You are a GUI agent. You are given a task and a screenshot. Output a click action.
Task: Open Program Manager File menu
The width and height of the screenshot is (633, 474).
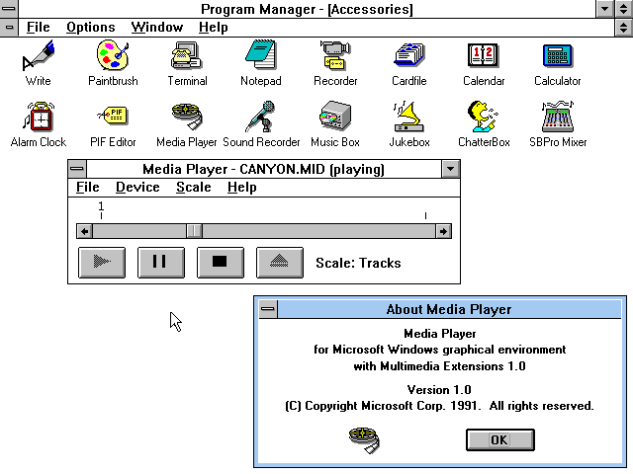click(x=38, y=27)
